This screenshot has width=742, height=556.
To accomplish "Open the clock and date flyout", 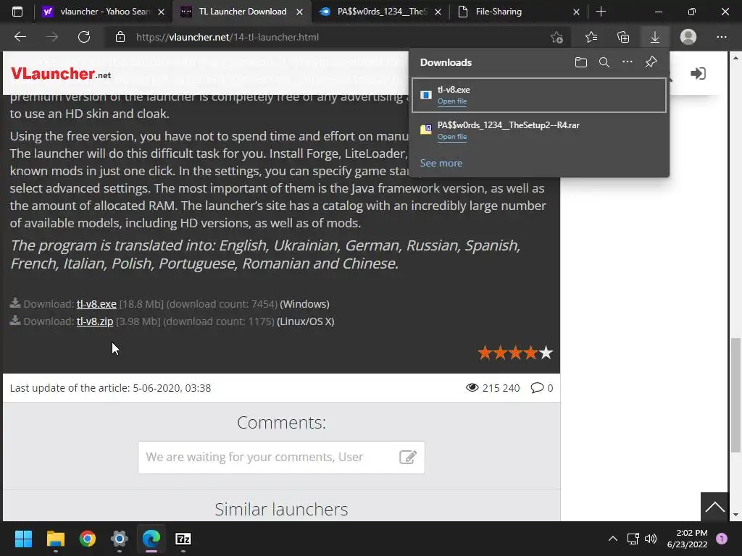I will click(688, 539).
